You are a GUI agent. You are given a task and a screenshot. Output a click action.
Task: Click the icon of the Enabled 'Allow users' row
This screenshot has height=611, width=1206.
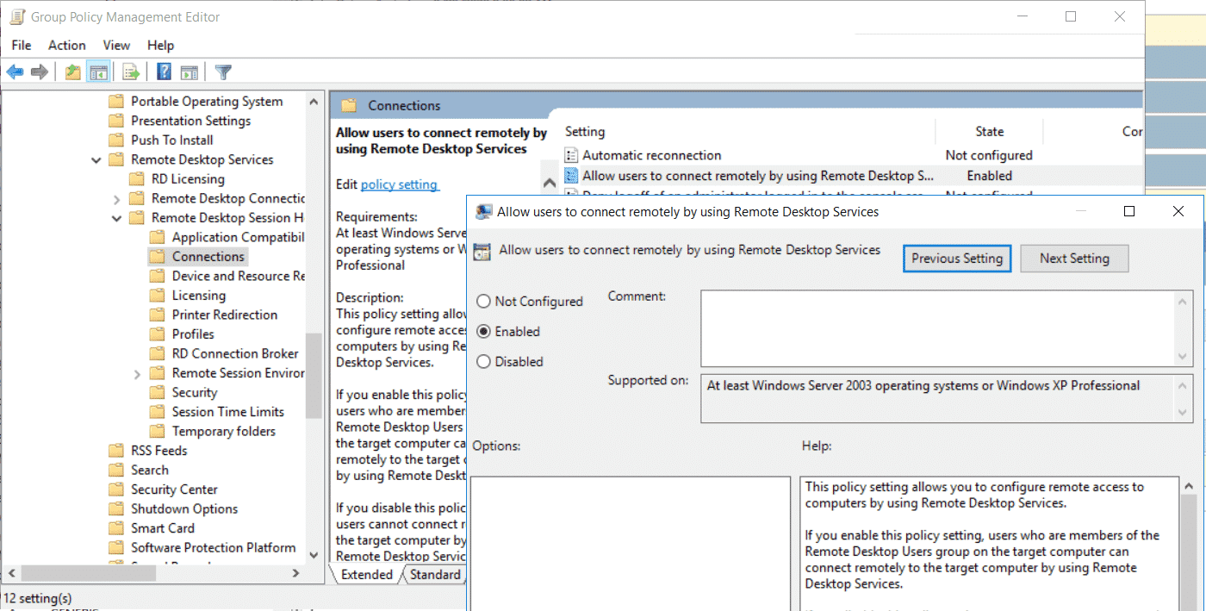(x=571, y=176)
